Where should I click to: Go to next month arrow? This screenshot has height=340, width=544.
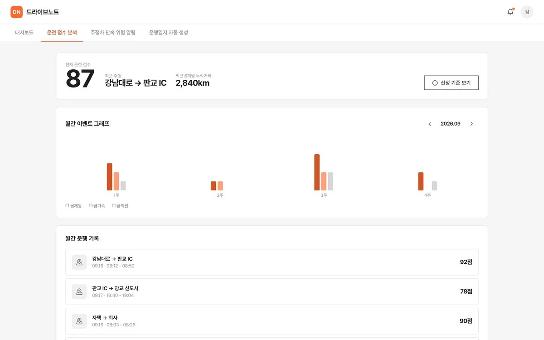[471, 124]
